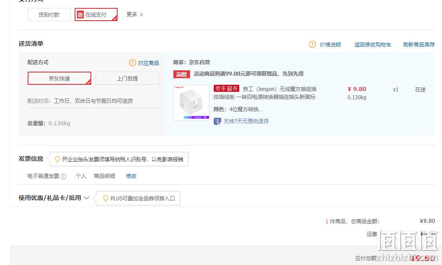Open 价格说明 price explanation link

(331, 44)
